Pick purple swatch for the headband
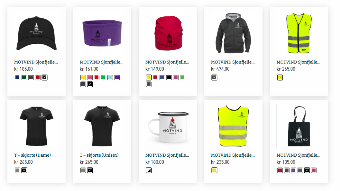Image resolution: width=340 pixels, height=191 pixels. pos(117,77)
